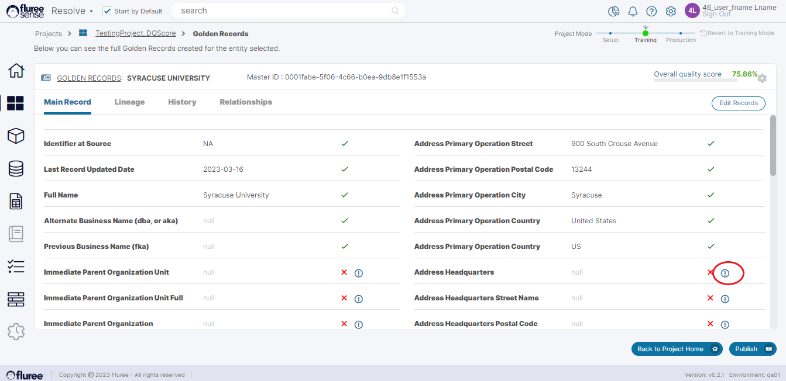Click the Production step on project mode slider

coord(681,34)
